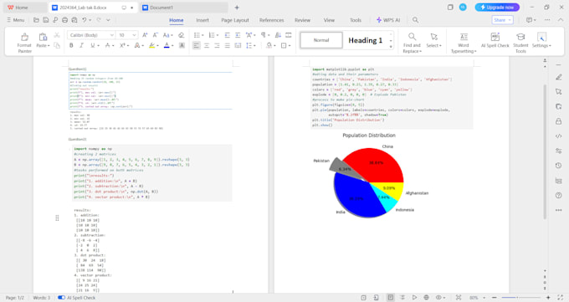Select the Normal style
This screenshot has height=302, width=569.
click(x=321, y=40)
